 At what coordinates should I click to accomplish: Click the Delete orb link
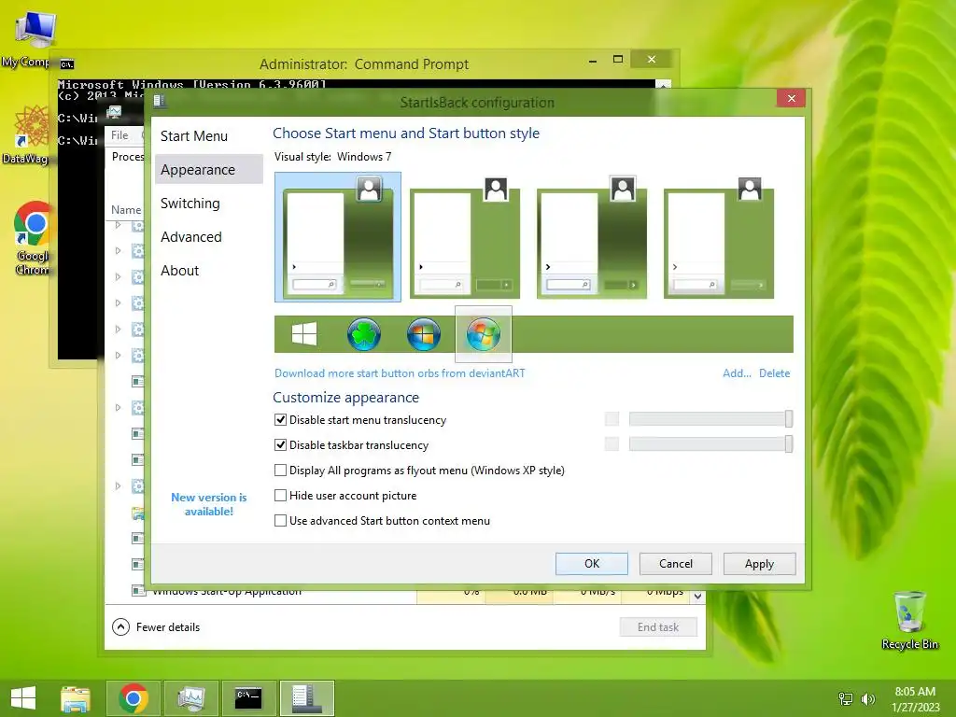click(x=774, y=373)
